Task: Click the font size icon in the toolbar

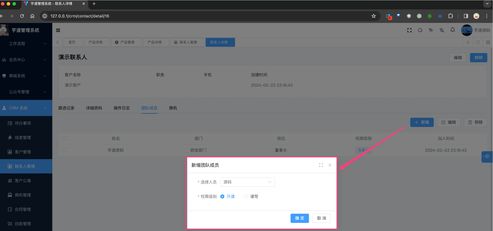Action: pos(431,30)
